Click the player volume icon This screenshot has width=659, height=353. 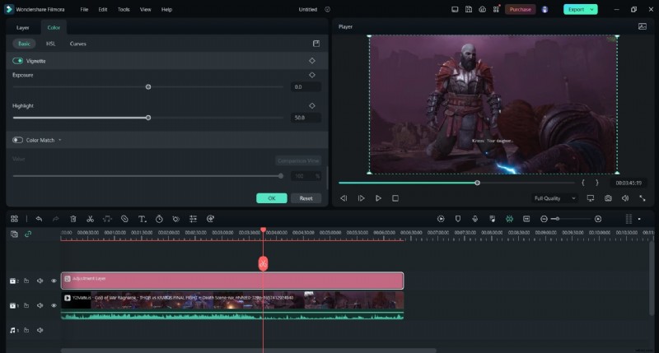(x=625, y=198)
